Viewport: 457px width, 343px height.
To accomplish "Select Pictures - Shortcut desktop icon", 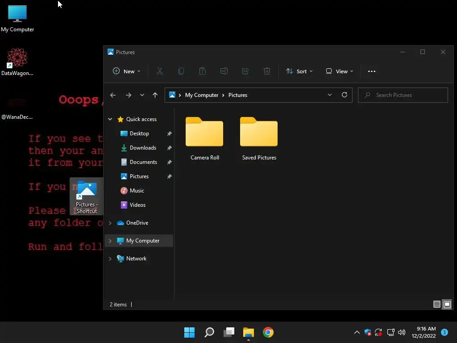I will [x=87, y=197].
